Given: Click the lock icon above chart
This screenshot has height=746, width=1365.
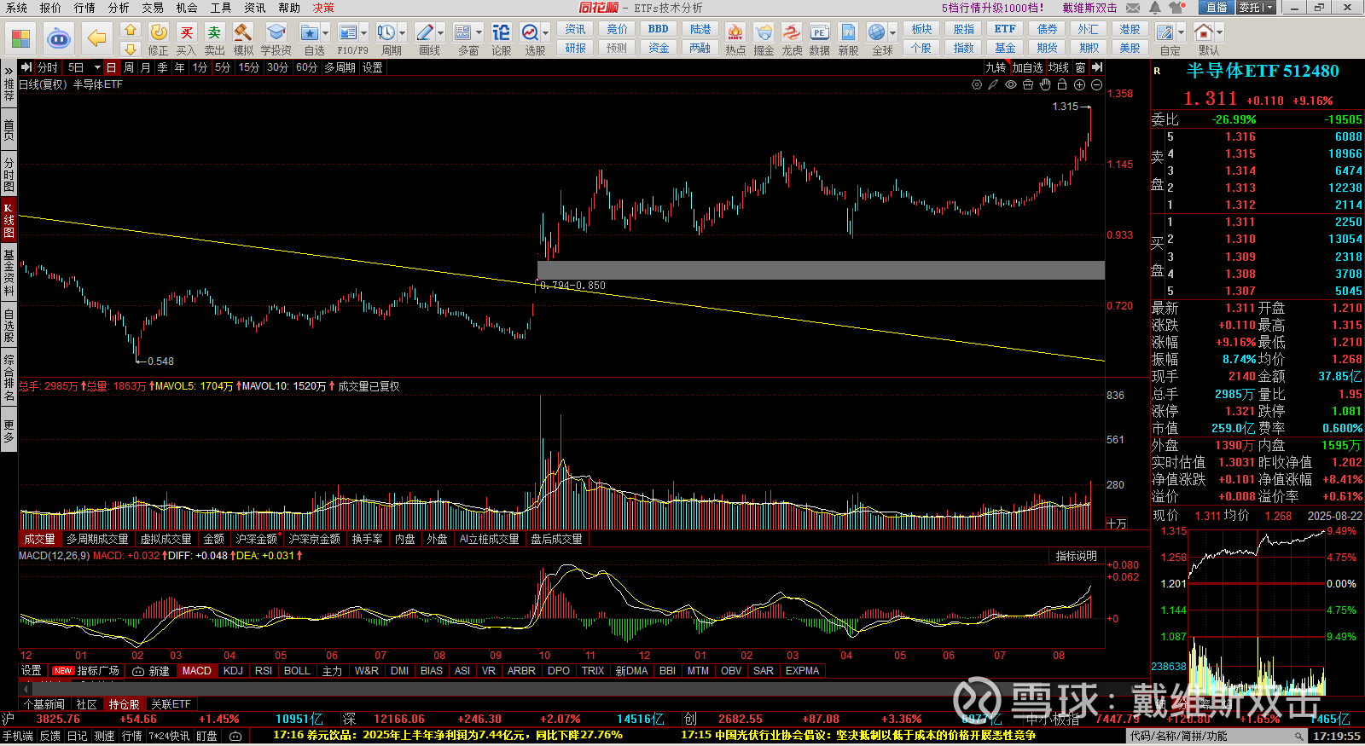Looking at the screenshot, I should (x=1062, y=84).
